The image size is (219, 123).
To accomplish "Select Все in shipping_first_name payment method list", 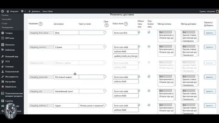I will click(166, 32).
